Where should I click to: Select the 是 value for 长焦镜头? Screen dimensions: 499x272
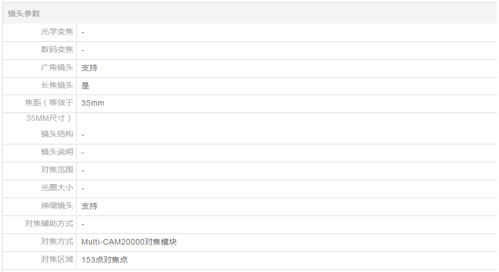coord(86,86)
